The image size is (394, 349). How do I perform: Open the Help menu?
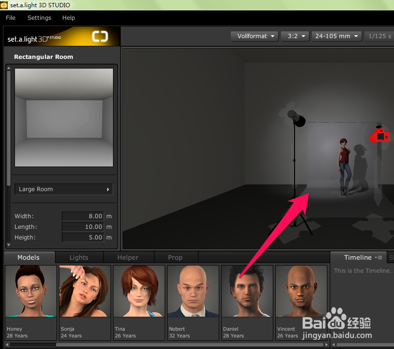coord(69,18)
